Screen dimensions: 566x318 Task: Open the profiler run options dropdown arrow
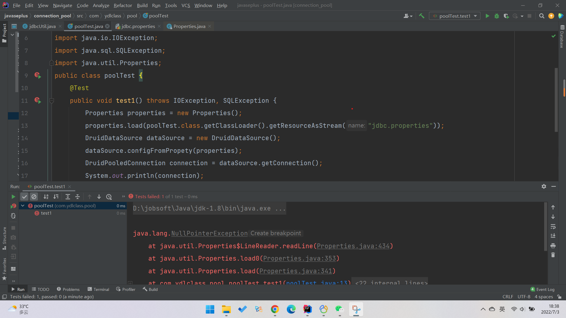[522, 16]
